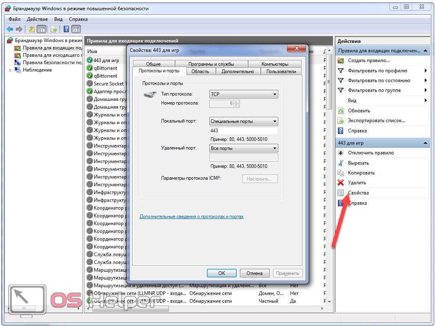Open the Удаленный порт dropdown
This screenshot has height=326, width=435.
(x=244, y=148)
